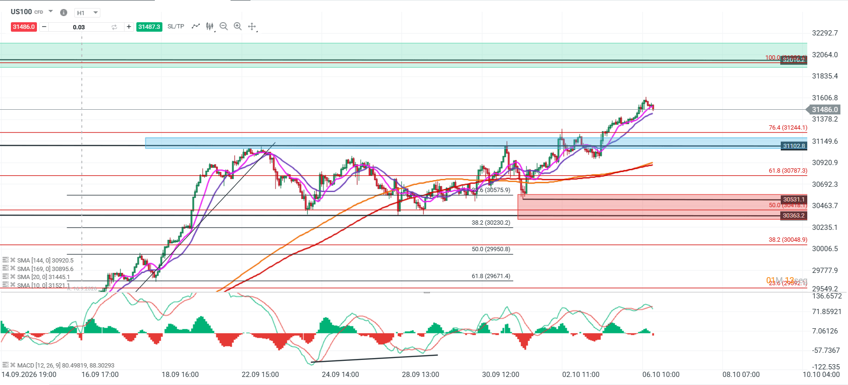Zoom in the chart
848x385 pixels.
(x=238, y=26)
